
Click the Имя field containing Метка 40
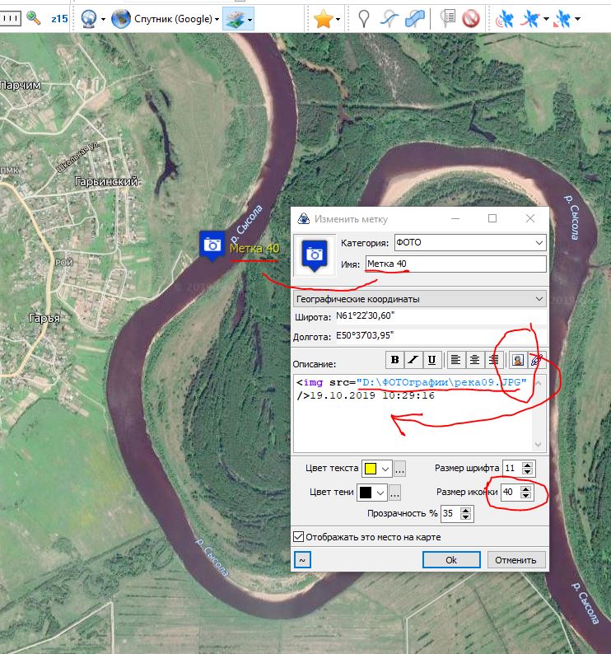click(x=455, y=264)
